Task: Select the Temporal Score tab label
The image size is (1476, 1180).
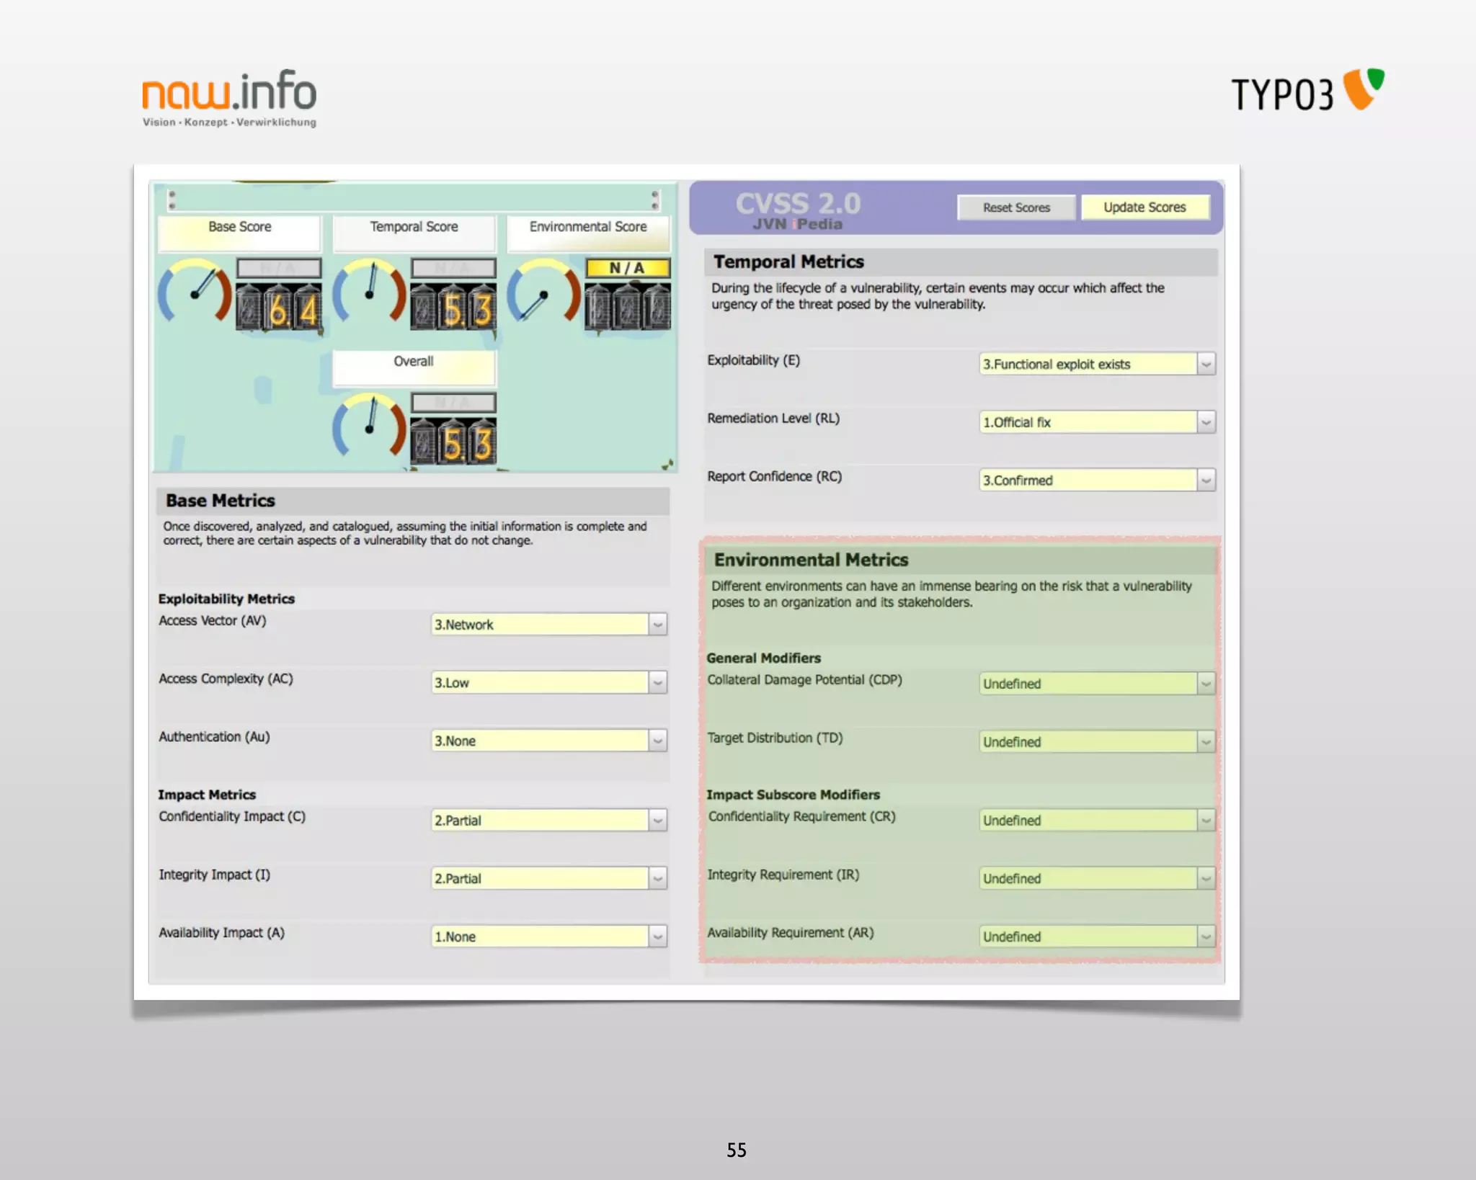Action: 414,228
